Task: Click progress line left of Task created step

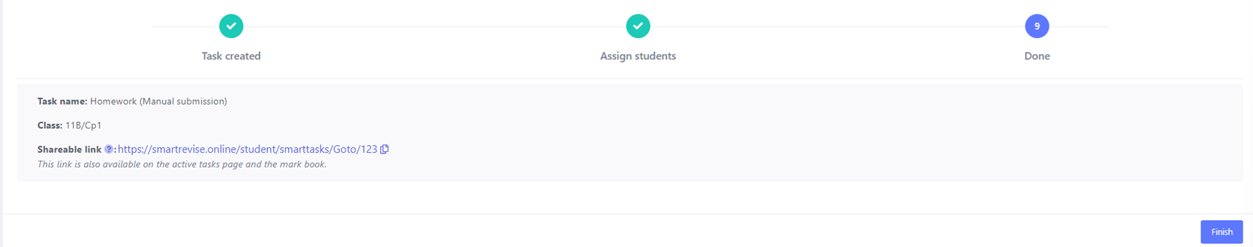Action: (185, 27)
